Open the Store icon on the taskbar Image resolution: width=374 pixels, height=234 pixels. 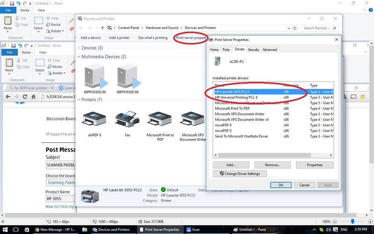point(27,229)
